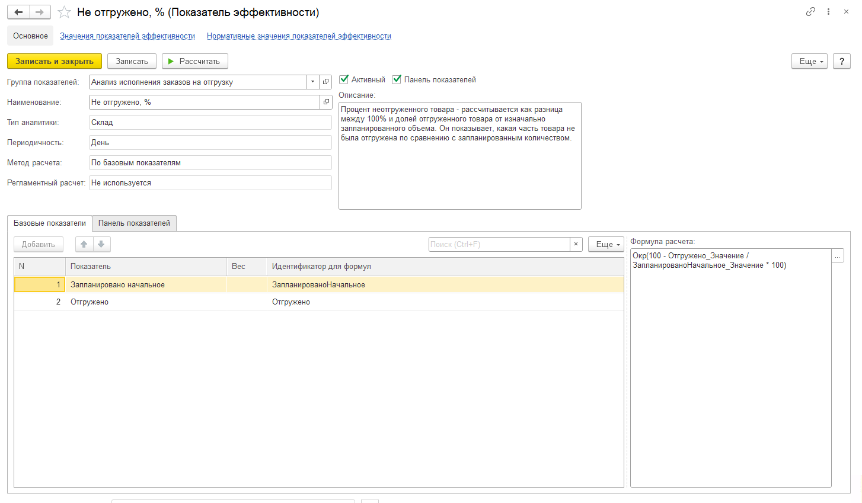Open the Еще menu above the table
This screenshot has height=503, width=862.
pyautogui.click(x=605, y=244)
